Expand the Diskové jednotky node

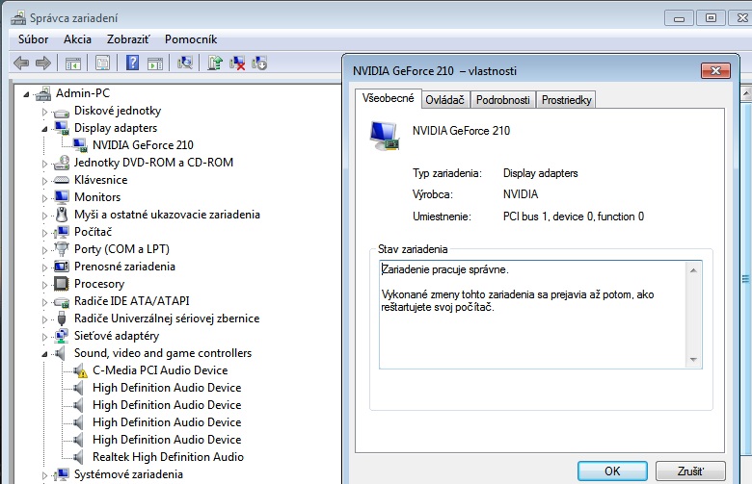(44, 112)
